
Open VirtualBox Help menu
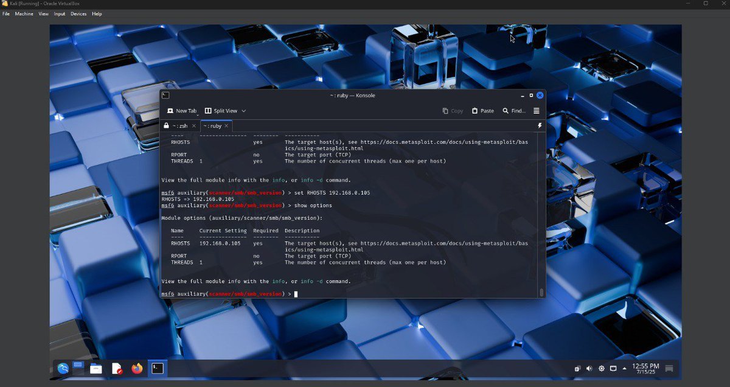coord(97,13)
